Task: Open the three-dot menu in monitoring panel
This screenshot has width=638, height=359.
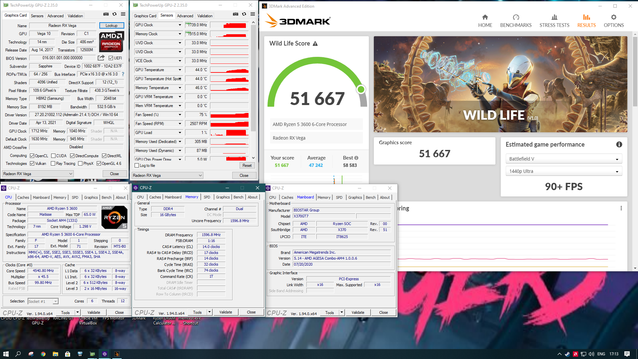Action: pyautogui.click(x=621, y=208)
